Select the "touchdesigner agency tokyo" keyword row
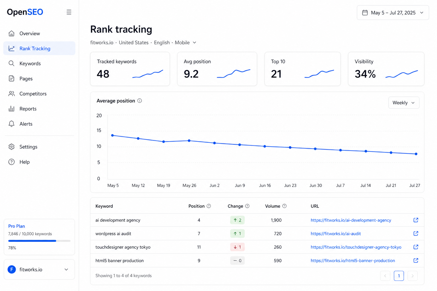 [x=257, y=247]
